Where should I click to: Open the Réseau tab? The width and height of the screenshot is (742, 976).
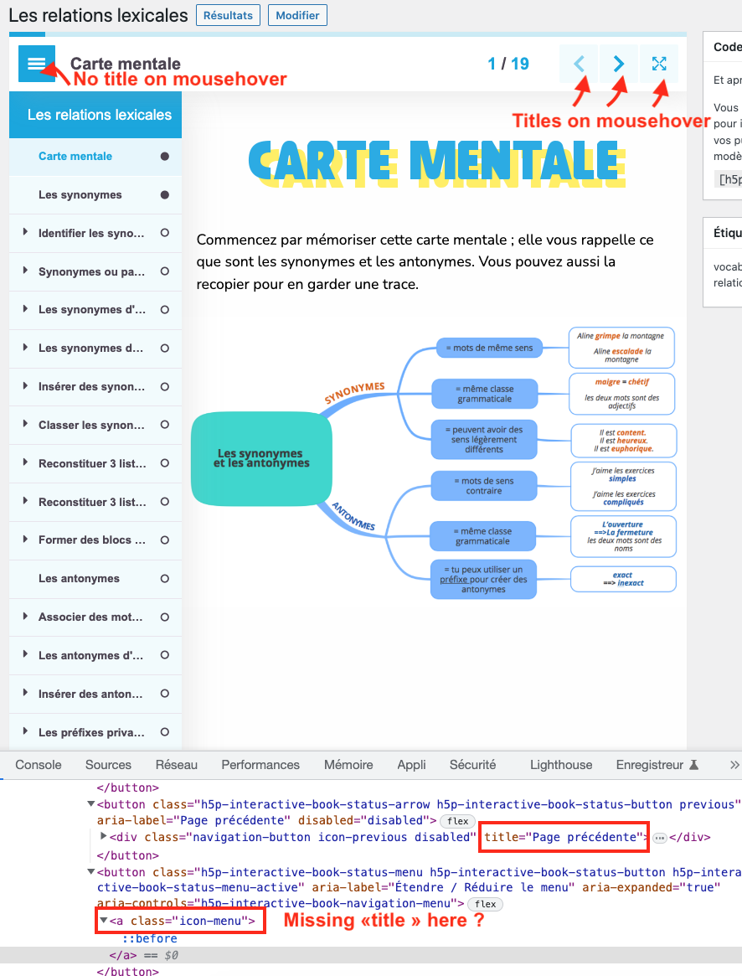[177, 765]
